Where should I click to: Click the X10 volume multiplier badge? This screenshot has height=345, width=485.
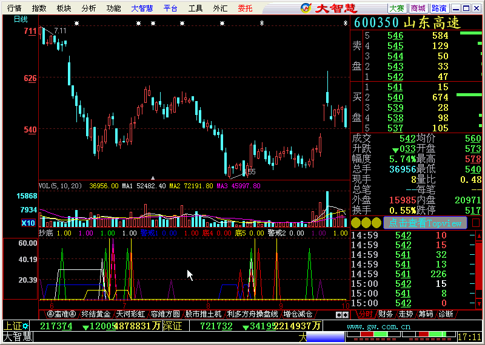pos(28,223)
